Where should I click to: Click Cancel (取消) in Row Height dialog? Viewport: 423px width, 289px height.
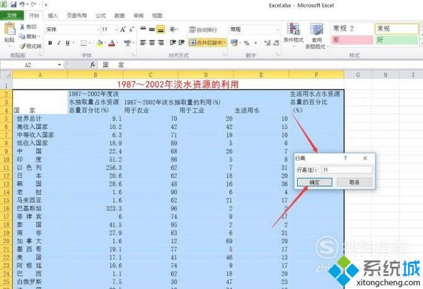click(354, 182)
